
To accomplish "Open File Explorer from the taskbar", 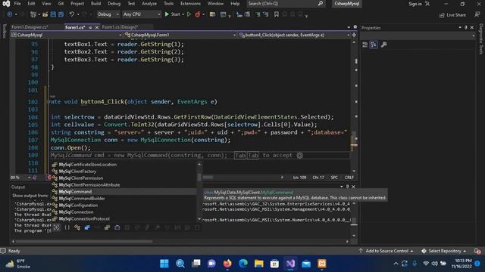I will pos(259,264).
